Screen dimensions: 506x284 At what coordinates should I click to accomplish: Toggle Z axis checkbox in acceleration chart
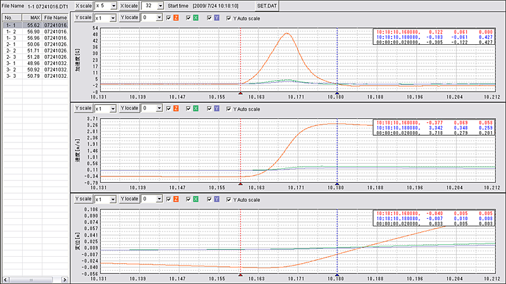168,18
